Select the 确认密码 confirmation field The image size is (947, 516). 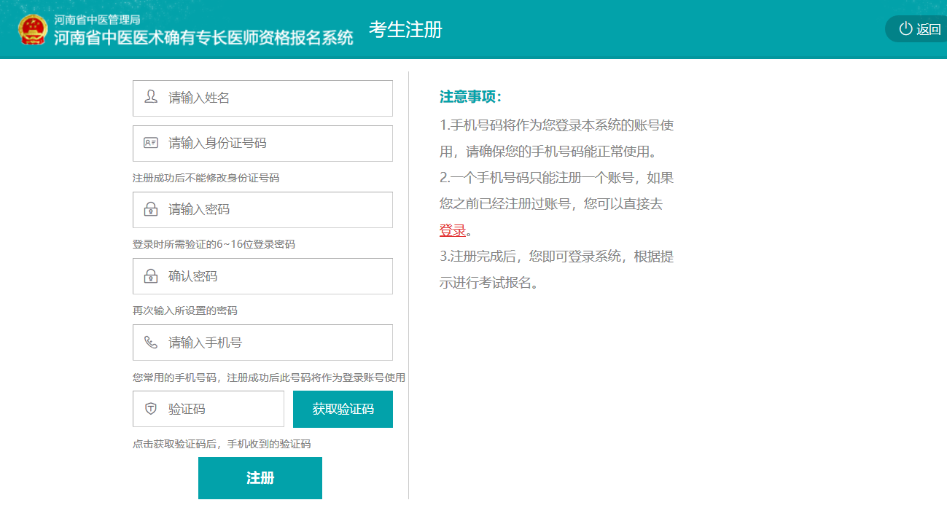click(277, 276)
